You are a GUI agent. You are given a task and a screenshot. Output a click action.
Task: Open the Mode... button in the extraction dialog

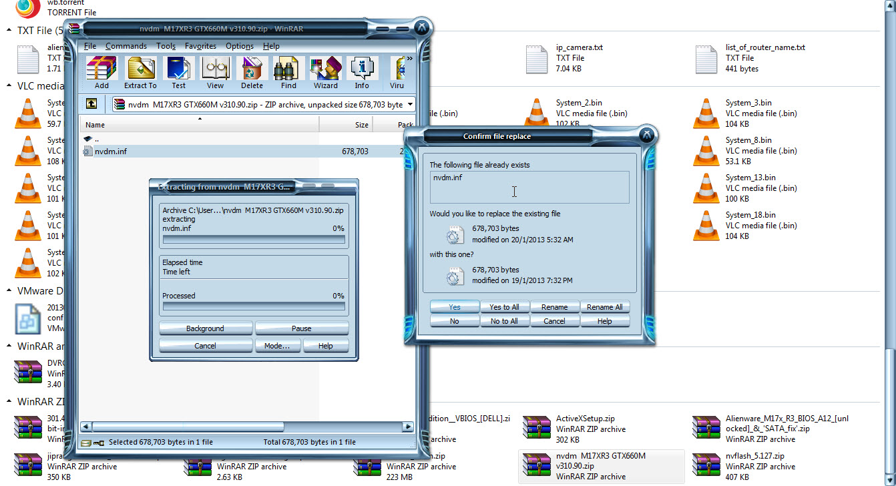[x=277, y=346]
